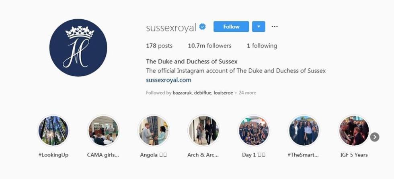The width and height of the screenshot is (394, 179).
Task: Expand suggested accounts dropdown arrow
Action: (259, 27)
